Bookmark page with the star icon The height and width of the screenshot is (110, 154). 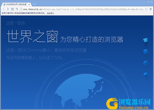(x=146, y=9)
